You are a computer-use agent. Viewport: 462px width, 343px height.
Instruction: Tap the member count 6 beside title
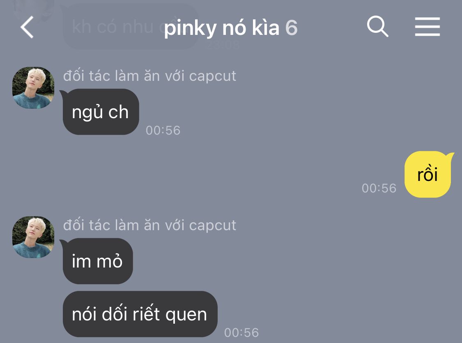292,28
